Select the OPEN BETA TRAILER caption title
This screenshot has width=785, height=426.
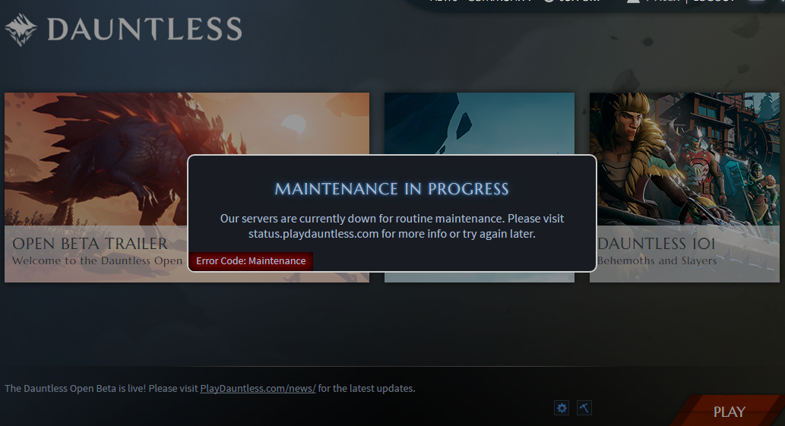tap(90, 244)
